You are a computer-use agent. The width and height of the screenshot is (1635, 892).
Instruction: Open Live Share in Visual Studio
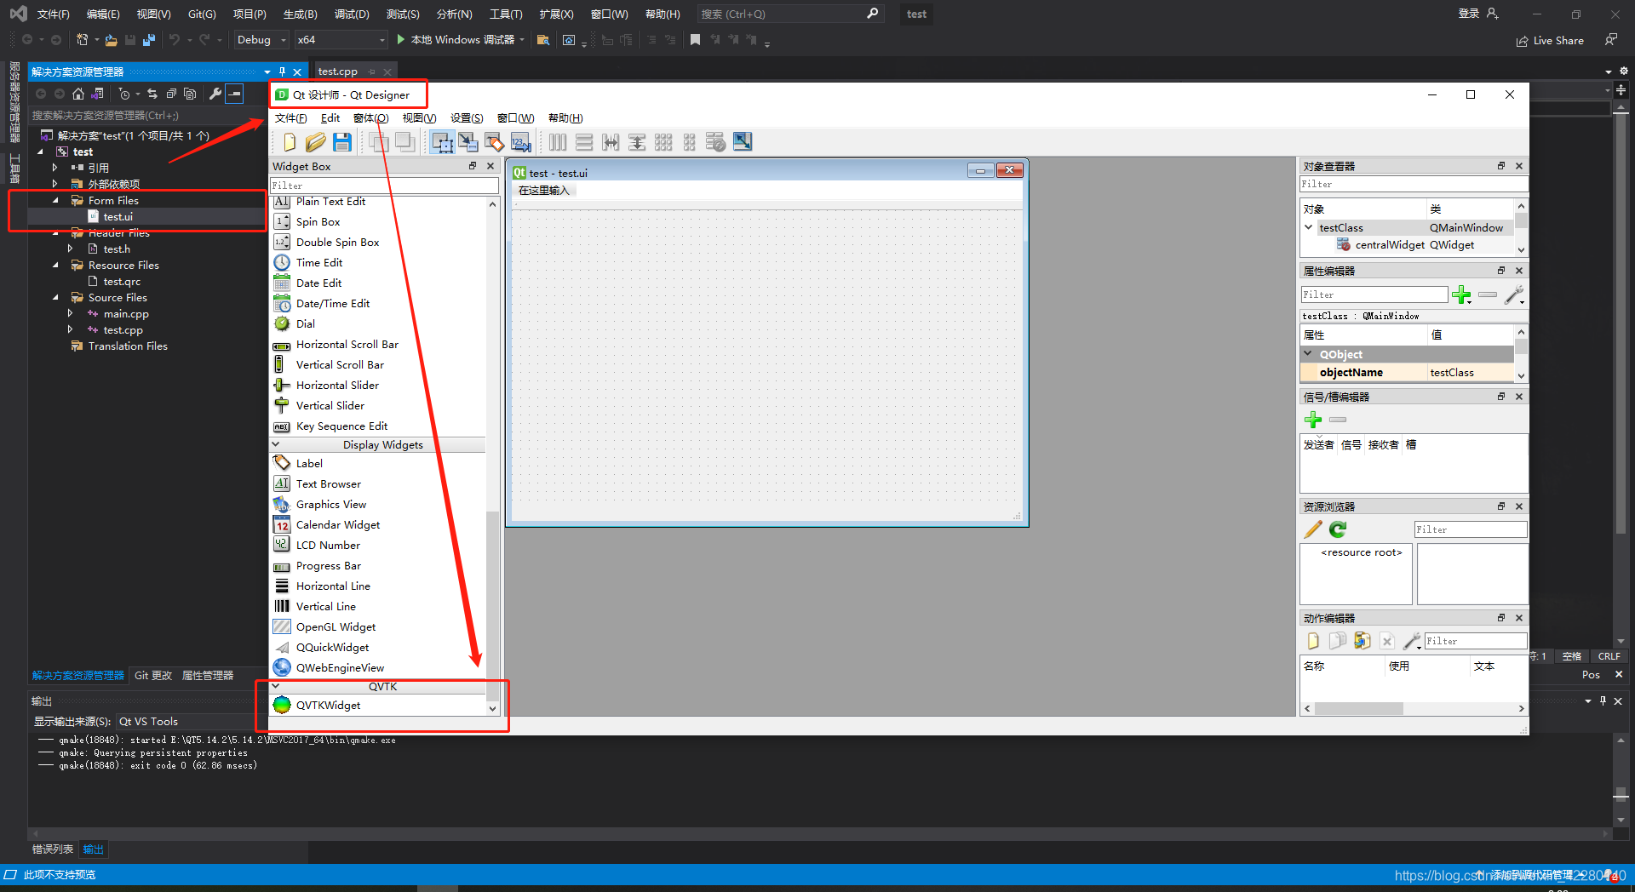pyautogui.click(x=1550, y=41)
